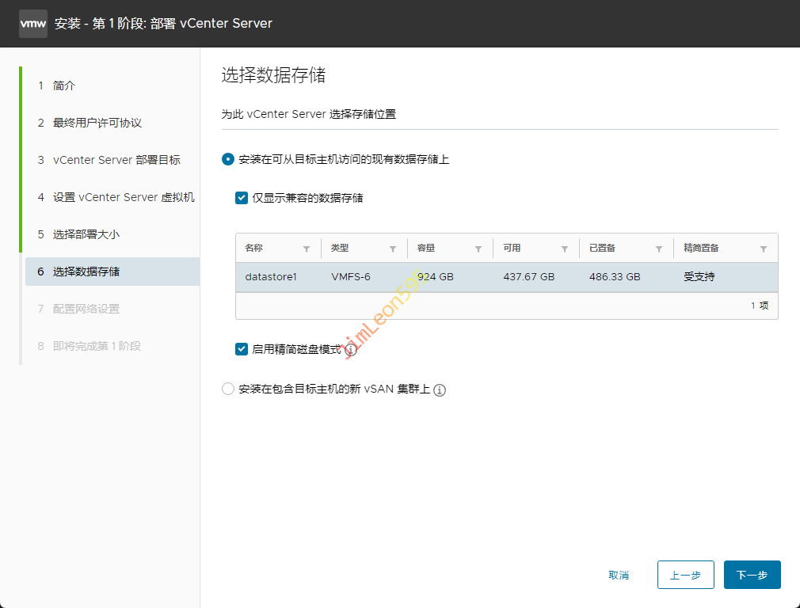Open step 3 vCenter Server 部署目标

[116, 160]
